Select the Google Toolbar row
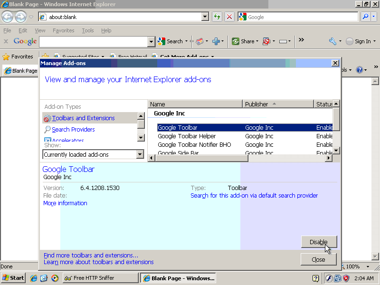The width and height of the screenshot is (380, 285). pos(245,127)
